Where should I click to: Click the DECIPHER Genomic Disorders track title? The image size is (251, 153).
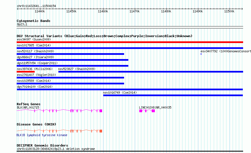(x=42, y=145)
